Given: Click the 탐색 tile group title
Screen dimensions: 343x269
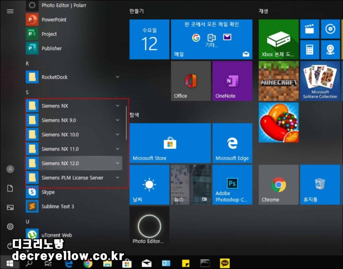Looking at the screenshot, I should click(134, 115).
